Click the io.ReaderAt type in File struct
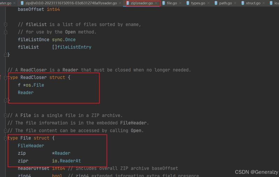Screen dimensions: 279x177 [x=66, y=161]
